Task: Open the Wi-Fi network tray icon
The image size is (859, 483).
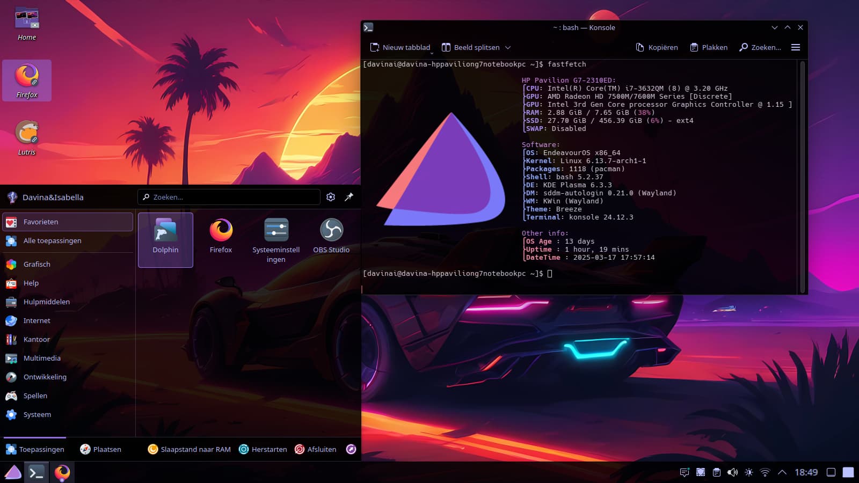Action: pos(765,472)
